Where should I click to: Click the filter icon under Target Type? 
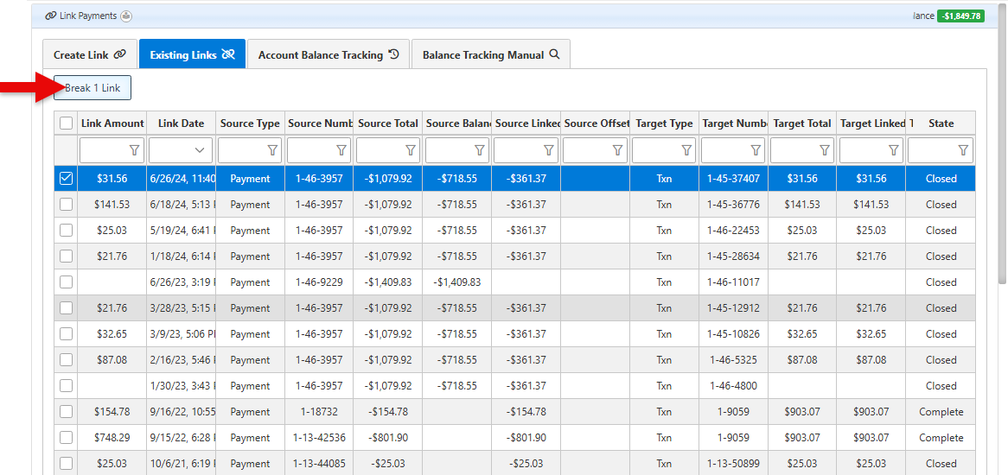click(686, 150)
